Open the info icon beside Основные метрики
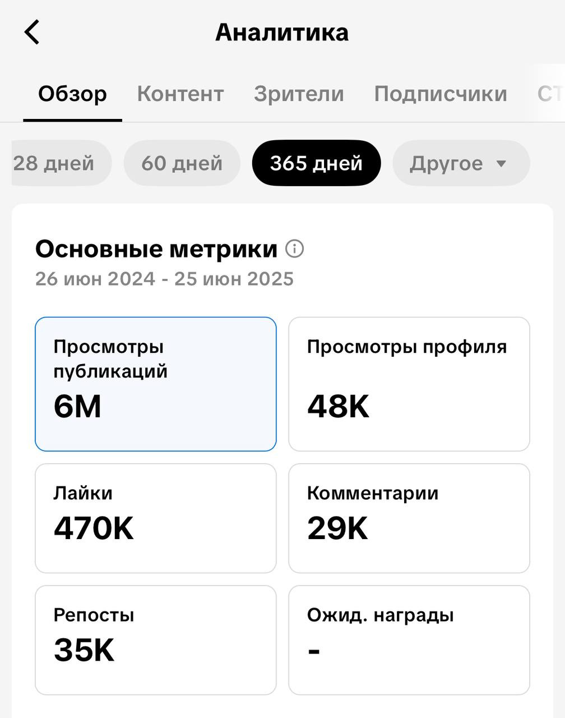Viewport: 565px width, 718px height. [295, 248]
